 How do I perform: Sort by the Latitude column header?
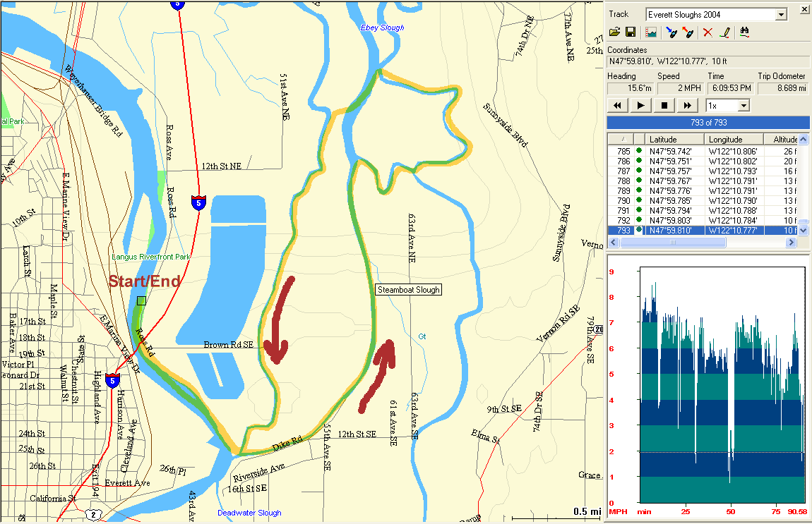point(676,139)
